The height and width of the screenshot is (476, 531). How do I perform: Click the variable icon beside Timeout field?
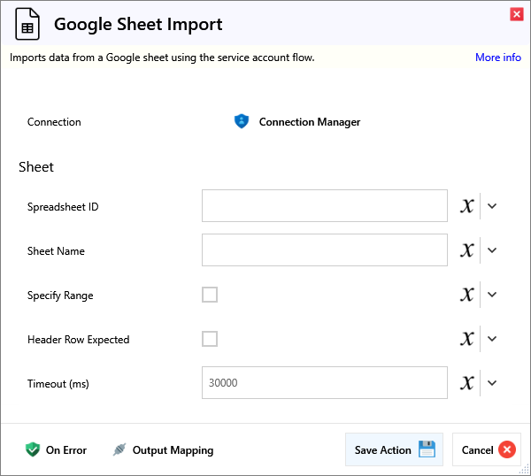coord(467,383)
